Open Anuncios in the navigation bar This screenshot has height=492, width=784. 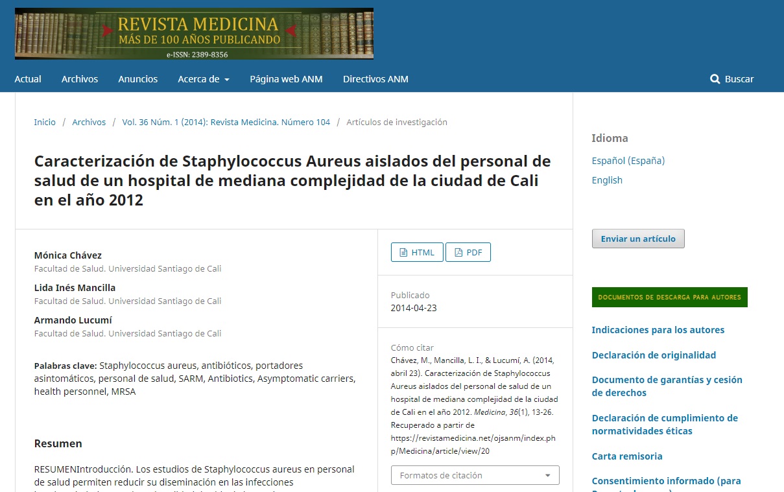137,79
